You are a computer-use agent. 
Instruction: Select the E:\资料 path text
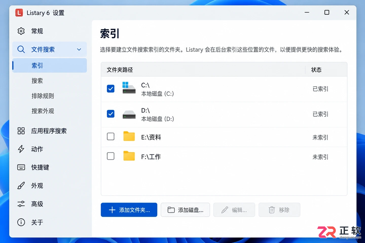[151, 137]
